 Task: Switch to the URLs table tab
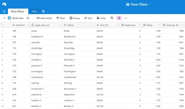coord(34,12)
